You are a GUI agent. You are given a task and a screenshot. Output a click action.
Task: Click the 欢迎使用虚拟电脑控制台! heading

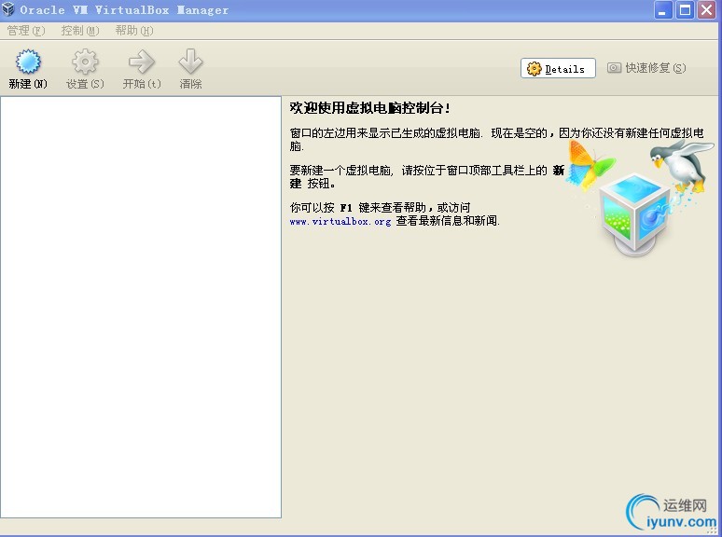(x=369, y=108)
